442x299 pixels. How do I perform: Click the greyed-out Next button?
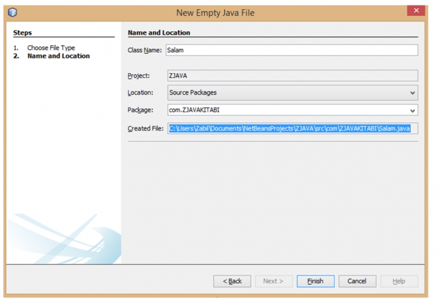[273, 281]
